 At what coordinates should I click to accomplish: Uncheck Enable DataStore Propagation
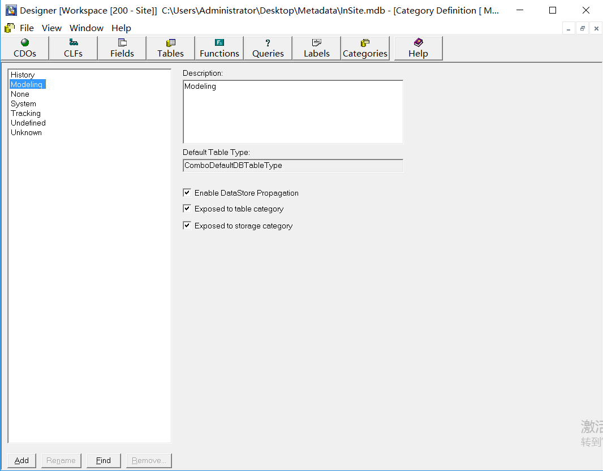(x=187, y=193)
